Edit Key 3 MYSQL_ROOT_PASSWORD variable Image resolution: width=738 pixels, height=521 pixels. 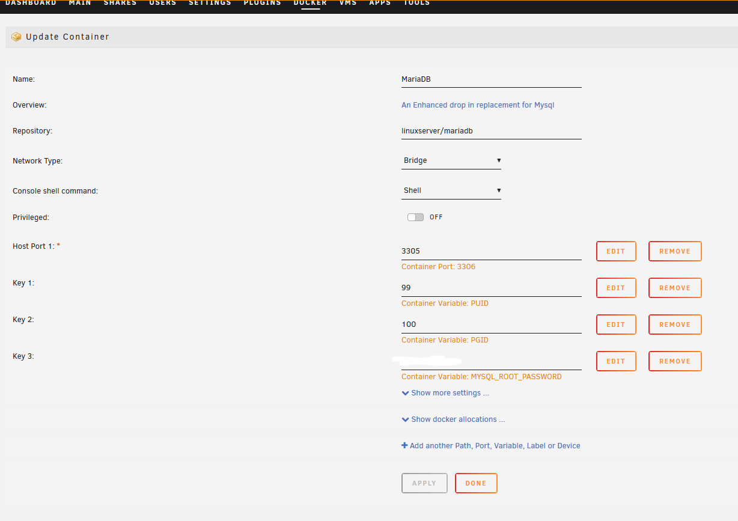tap(616, 361)
